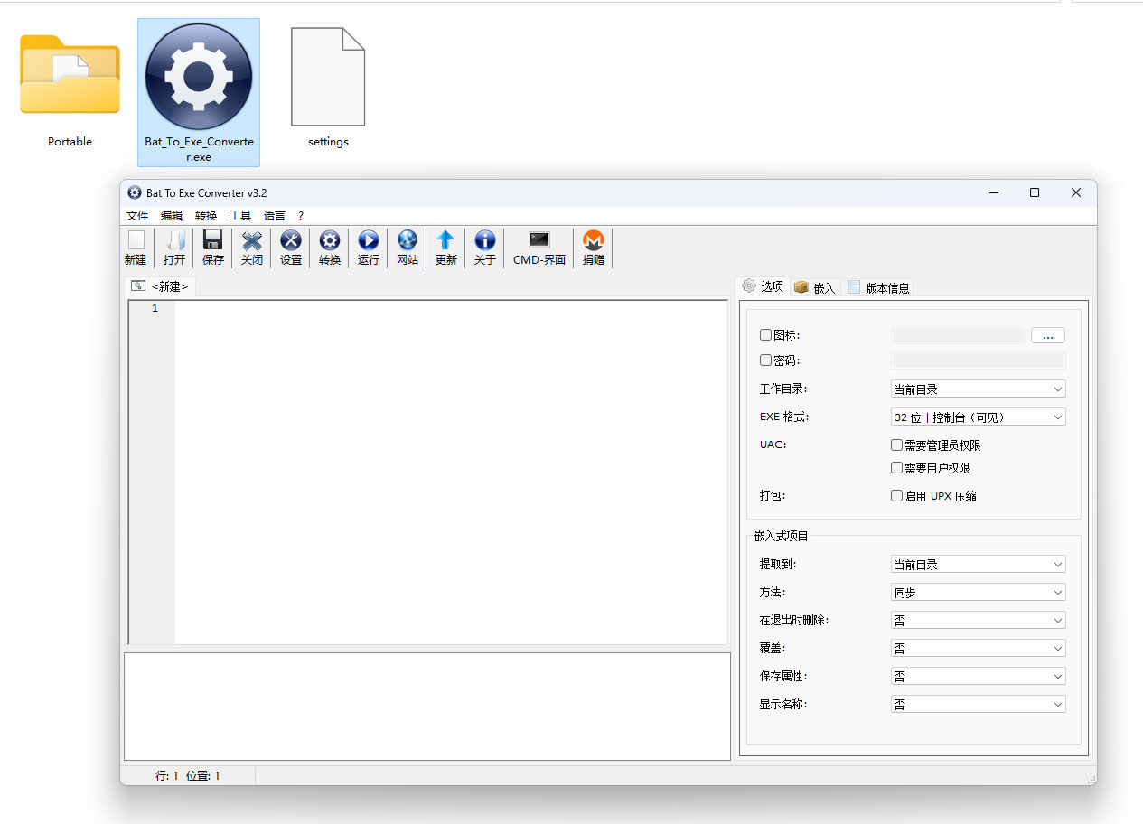Open the 编辑 menu
The image size is (1143, 824).
[x=172, y=215]
